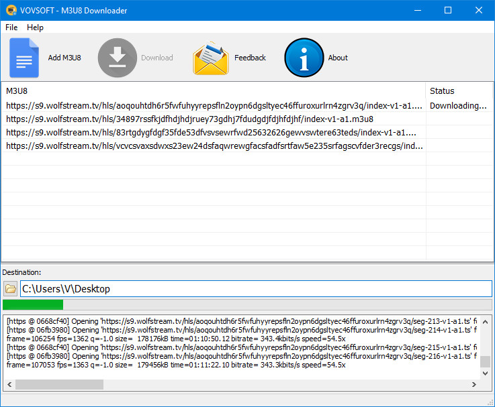495x407 pixels.
Task: Click the folder browse icon beside Destination
Action: (x=10, y=289)
